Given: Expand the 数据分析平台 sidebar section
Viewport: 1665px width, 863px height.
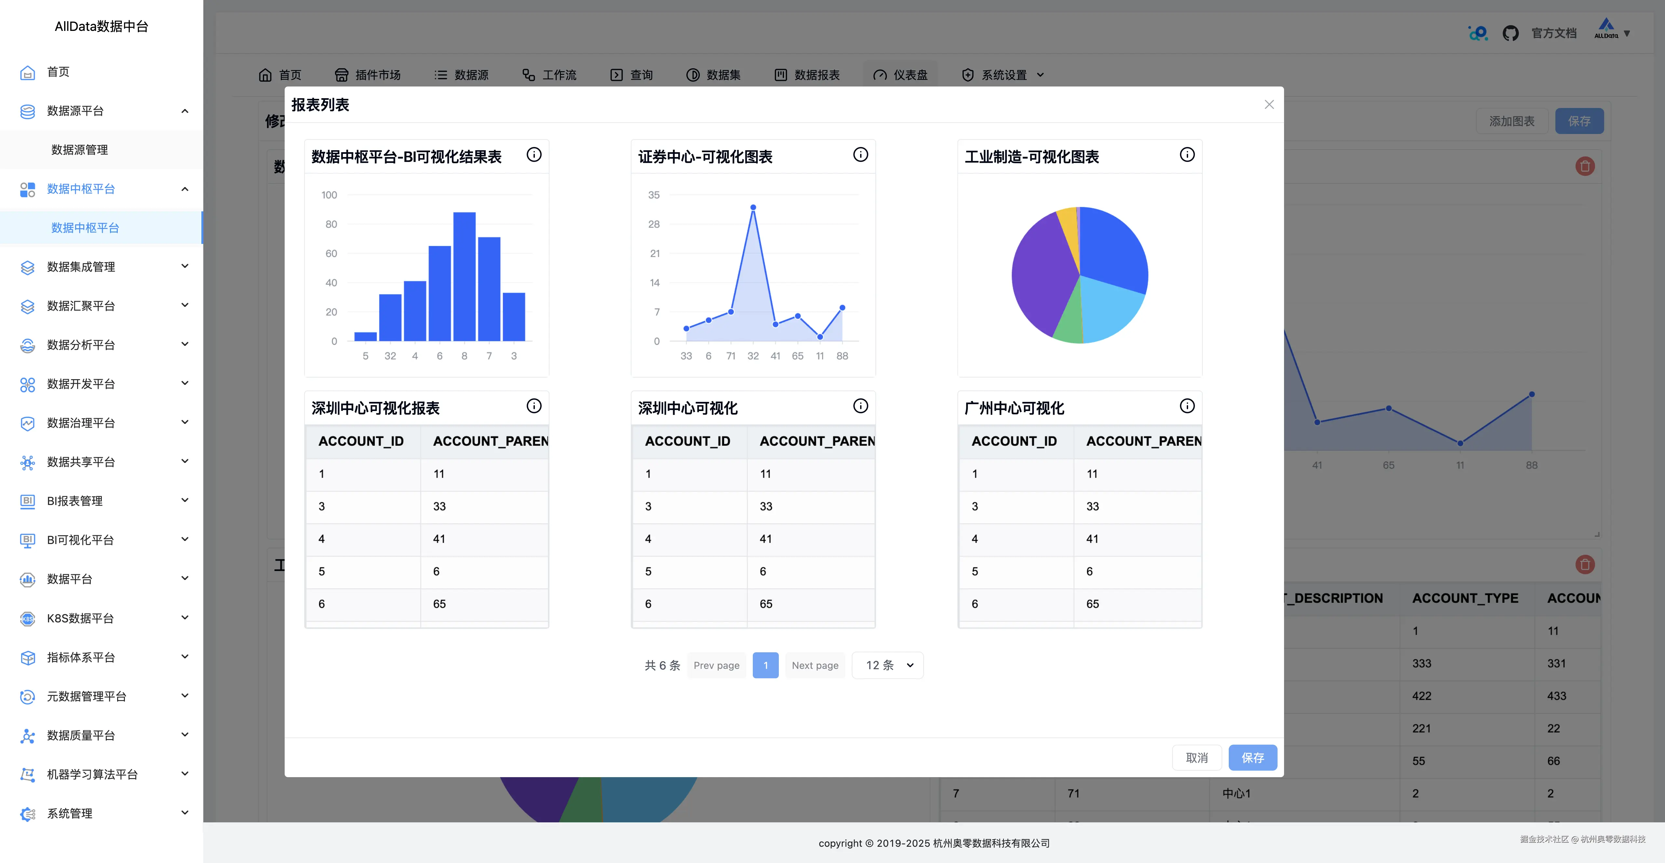Looking at the screenshot, I should pos(184,344).
